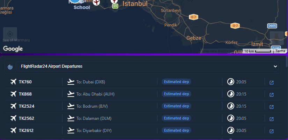
Task: Click the clock icon for TK2612 departure
Action: click(231, 131)
